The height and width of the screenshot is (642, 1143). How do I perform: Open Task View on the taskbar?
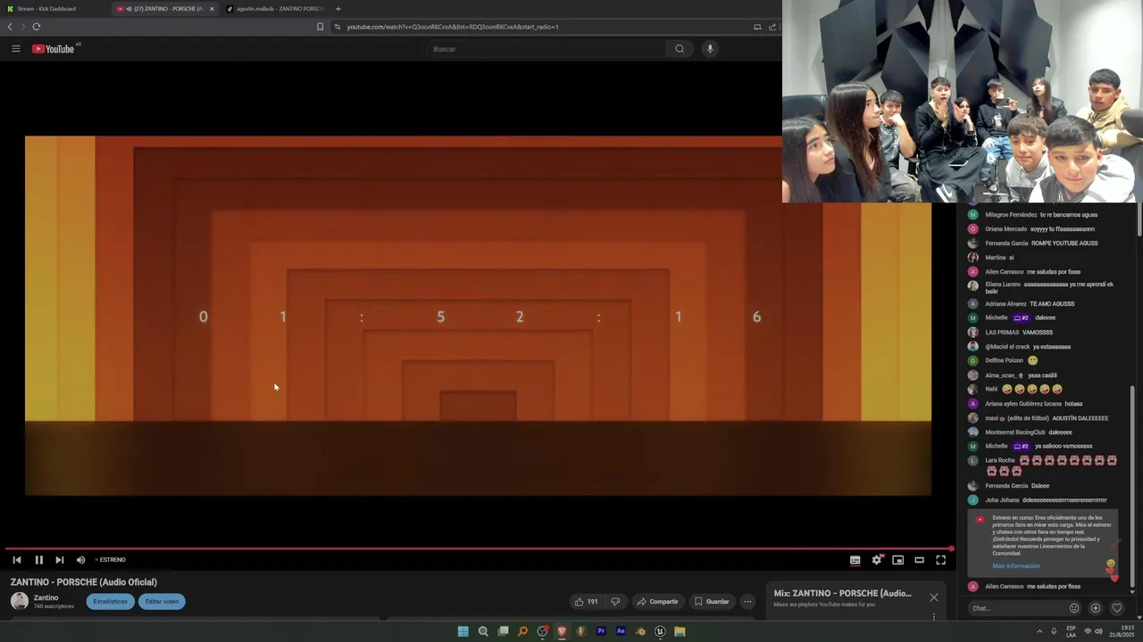[x=503, y=631]
